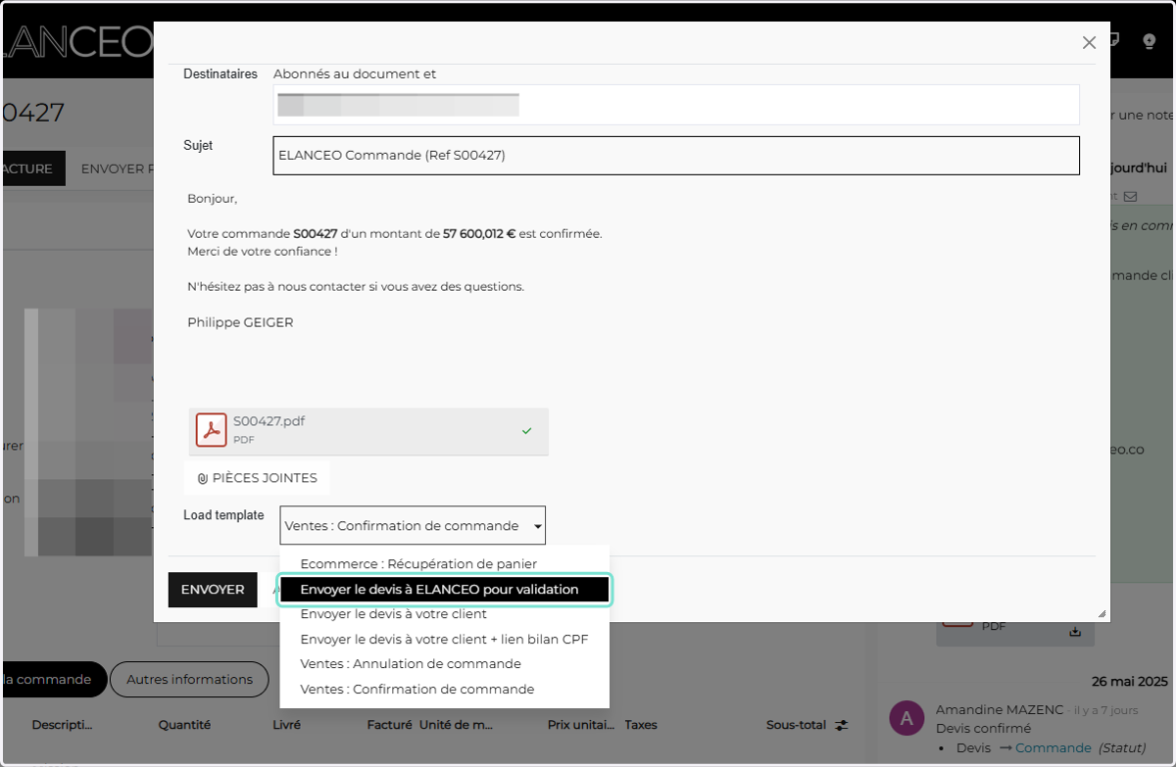Click the Envoyer button
The height and width of the screenshot is (767, 1176).
(213, 590)
